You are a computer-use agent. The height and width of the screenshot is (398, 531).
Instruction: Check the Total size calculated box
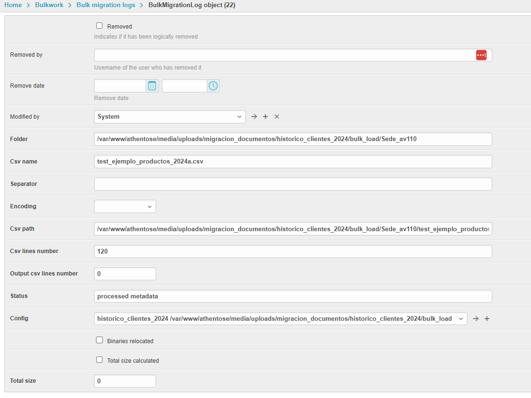(100, 360)
